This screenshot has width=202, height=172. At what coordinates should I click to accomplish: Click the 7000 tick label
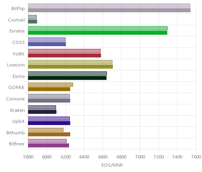click(x=140, y=157)
